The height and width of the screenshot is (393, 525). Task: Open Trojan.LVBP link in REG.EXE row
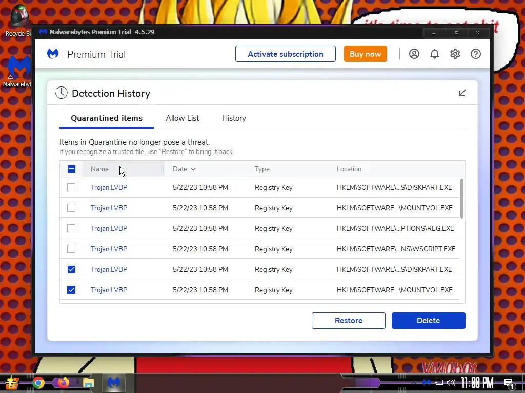[109, 228]
